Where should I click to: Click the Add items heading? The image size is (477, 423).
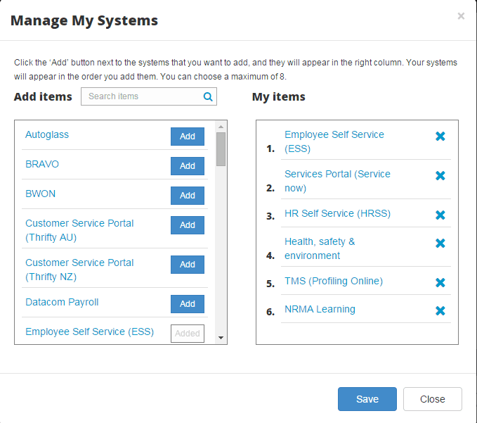click(x=43, y=96)
